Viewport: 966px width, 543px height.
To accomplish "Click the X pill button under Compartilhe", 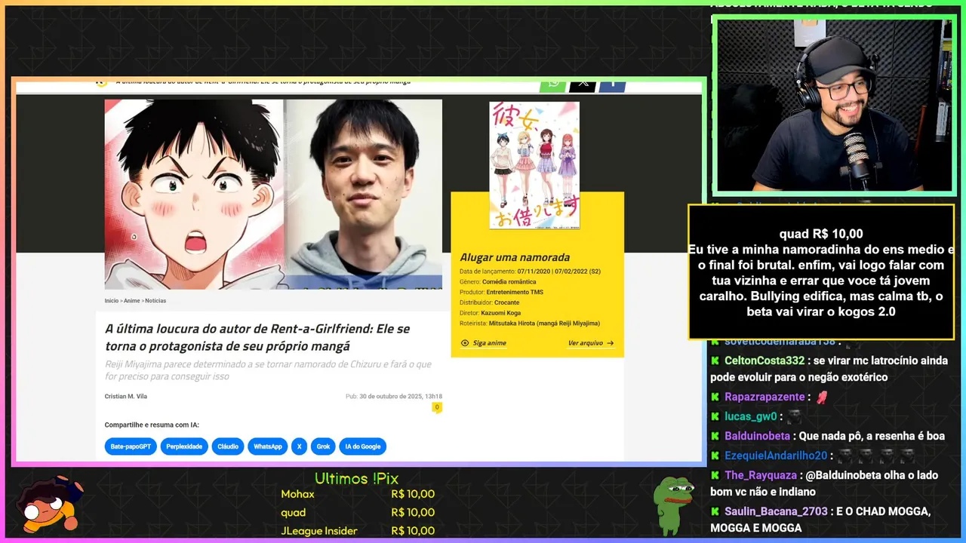I will click(299, 446).
